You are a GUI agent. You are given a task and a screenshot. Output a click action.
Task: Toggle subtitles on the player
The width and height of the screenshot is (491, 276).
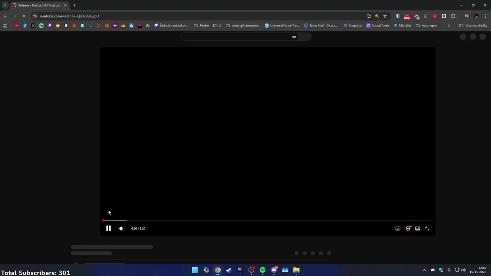398,228
